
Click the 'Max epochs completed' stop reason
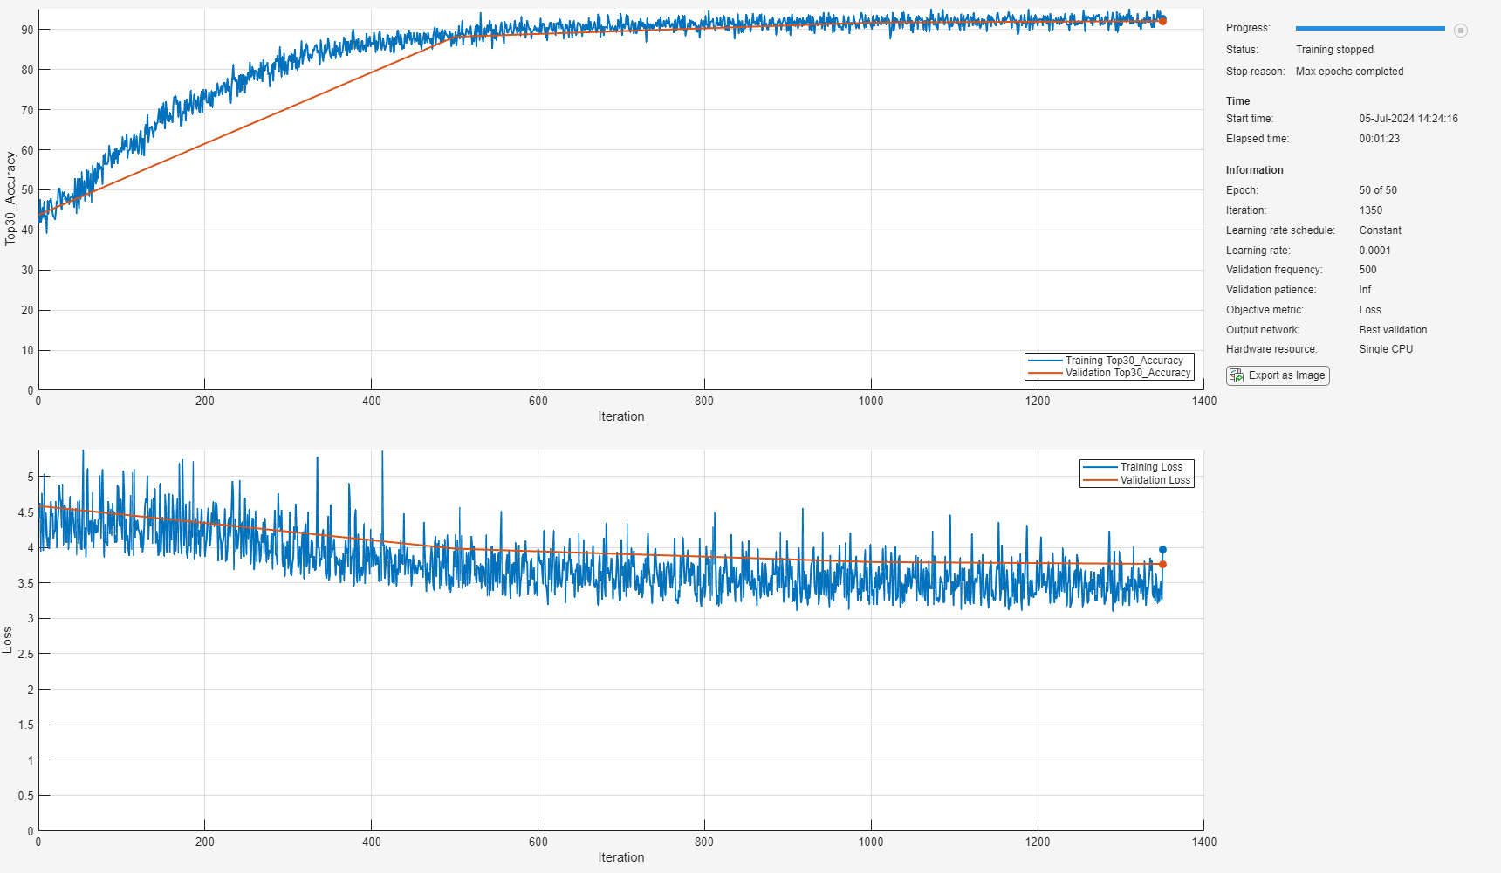point(1349,72)
